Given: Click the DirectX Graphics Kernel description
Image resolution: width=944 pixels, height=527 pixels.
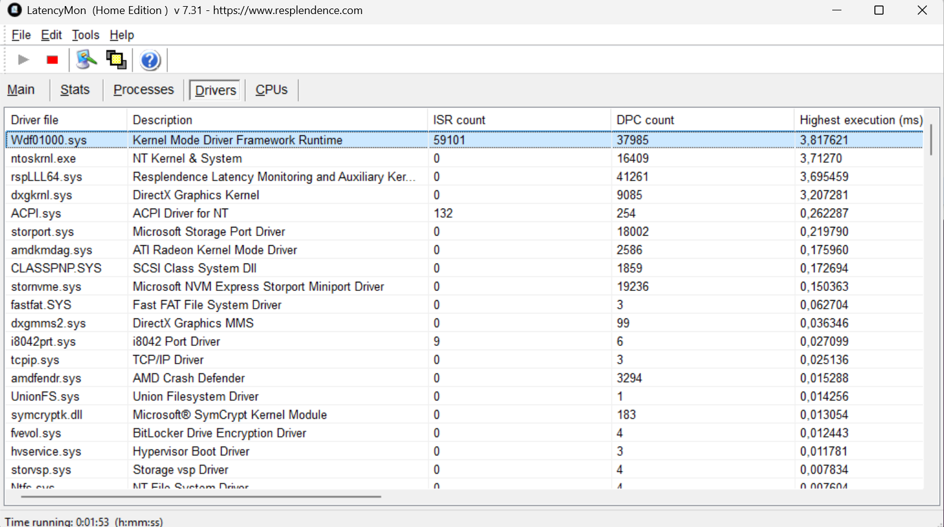Looking at the screenshot, I should pos(196,195).
